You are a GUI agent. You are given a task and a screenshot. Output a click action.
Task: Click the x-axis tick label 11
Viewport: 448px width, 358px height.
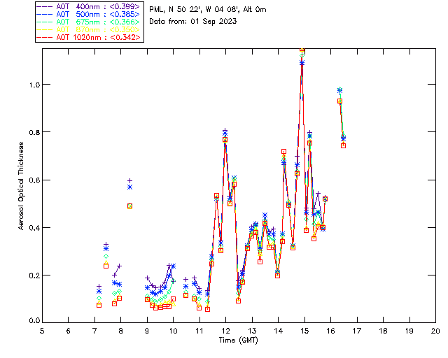(199, 331)
